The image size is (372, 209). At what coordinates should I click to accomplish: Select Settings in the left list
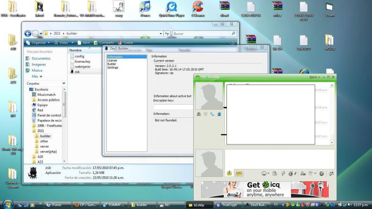(113, 68)
